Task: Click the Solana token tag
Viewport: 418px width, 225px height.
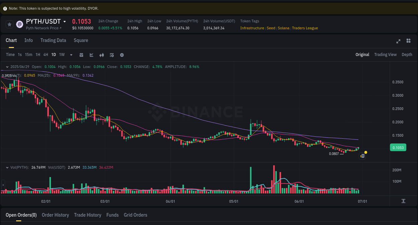Action: pos(284,28)
